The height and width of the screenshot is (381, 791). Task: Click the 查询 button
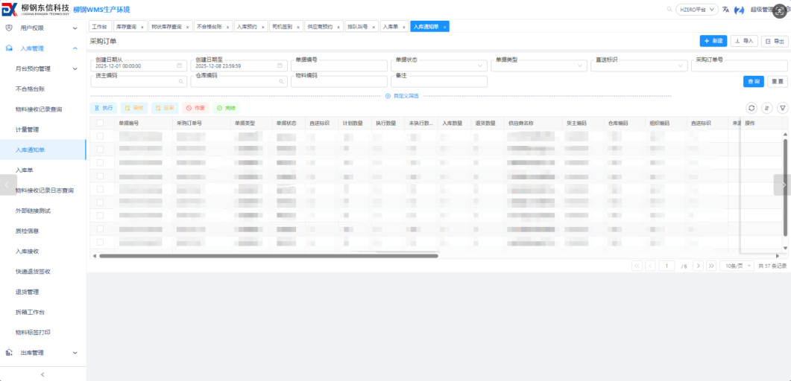pos(754,82)
